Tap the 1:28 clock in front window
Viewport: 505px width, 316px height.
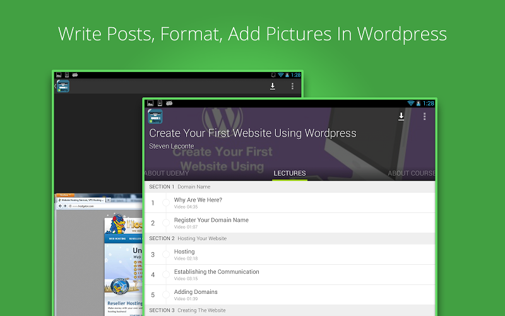tap(429, 103)
